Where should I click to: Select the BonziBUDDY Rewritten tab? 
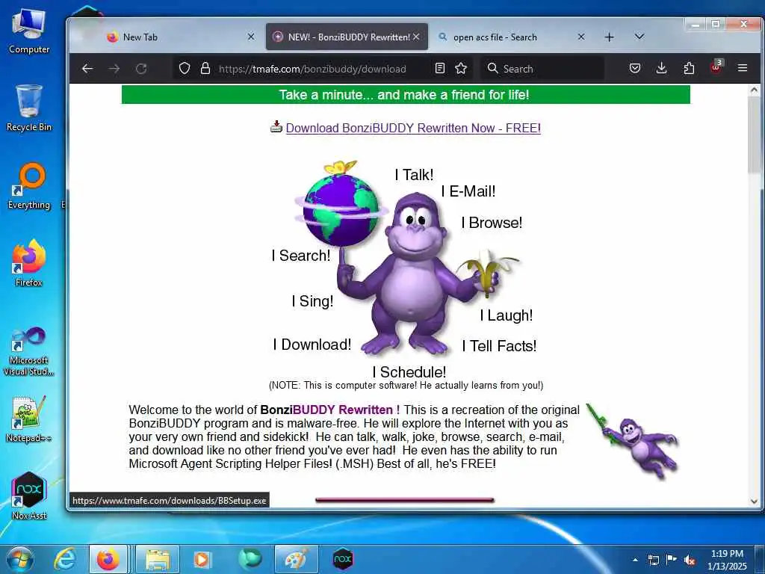point(347,37)
